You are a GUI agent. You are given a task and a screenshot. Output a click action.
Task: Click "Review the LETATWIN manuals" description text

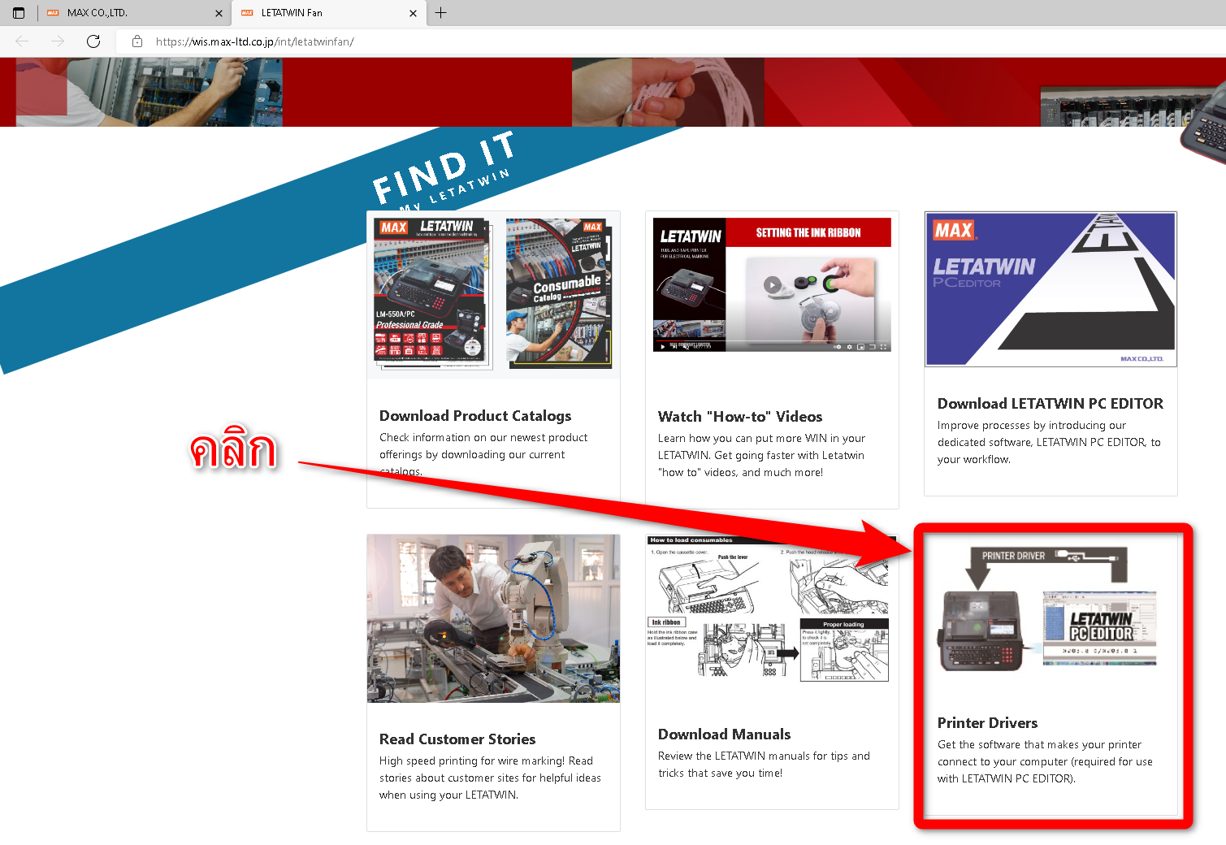click(x=764, y=765)
